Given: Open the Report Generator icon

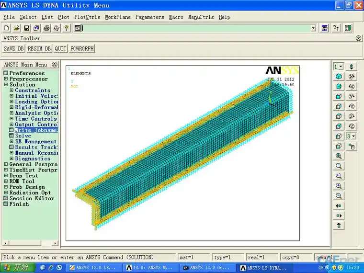Looking at the screenshot, I should click(57, 28).
